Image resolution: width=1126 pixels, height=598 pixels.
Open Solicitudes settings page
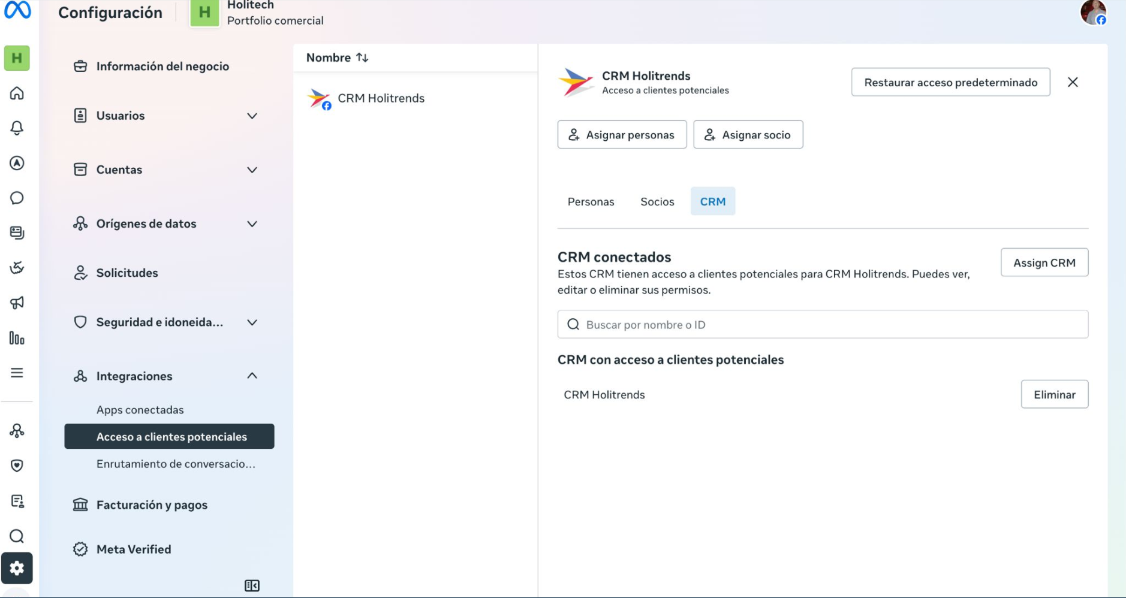[127, 273]
